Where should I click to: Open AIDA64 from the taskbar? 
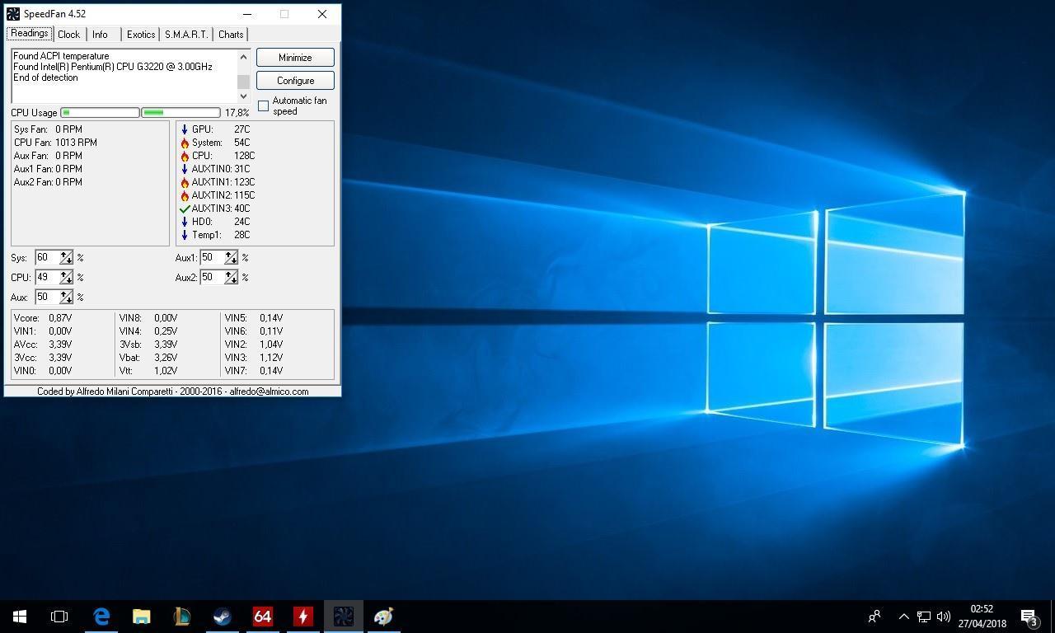click(262, 617)
